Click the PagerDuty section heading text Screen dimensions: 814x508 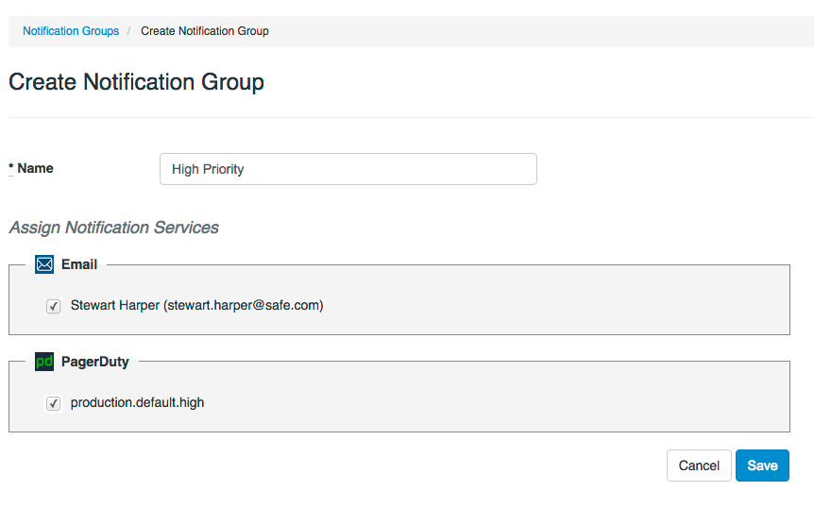coord(94,362)
